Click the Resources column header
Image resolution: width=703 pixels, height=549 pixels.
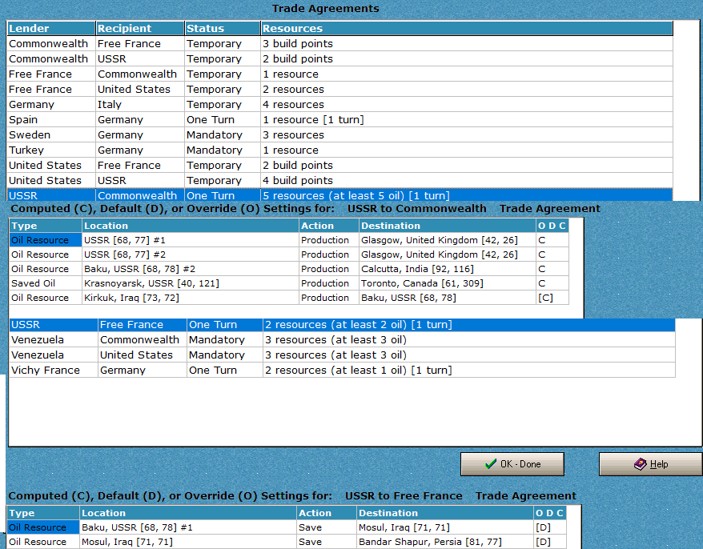[x=467, y=29]
